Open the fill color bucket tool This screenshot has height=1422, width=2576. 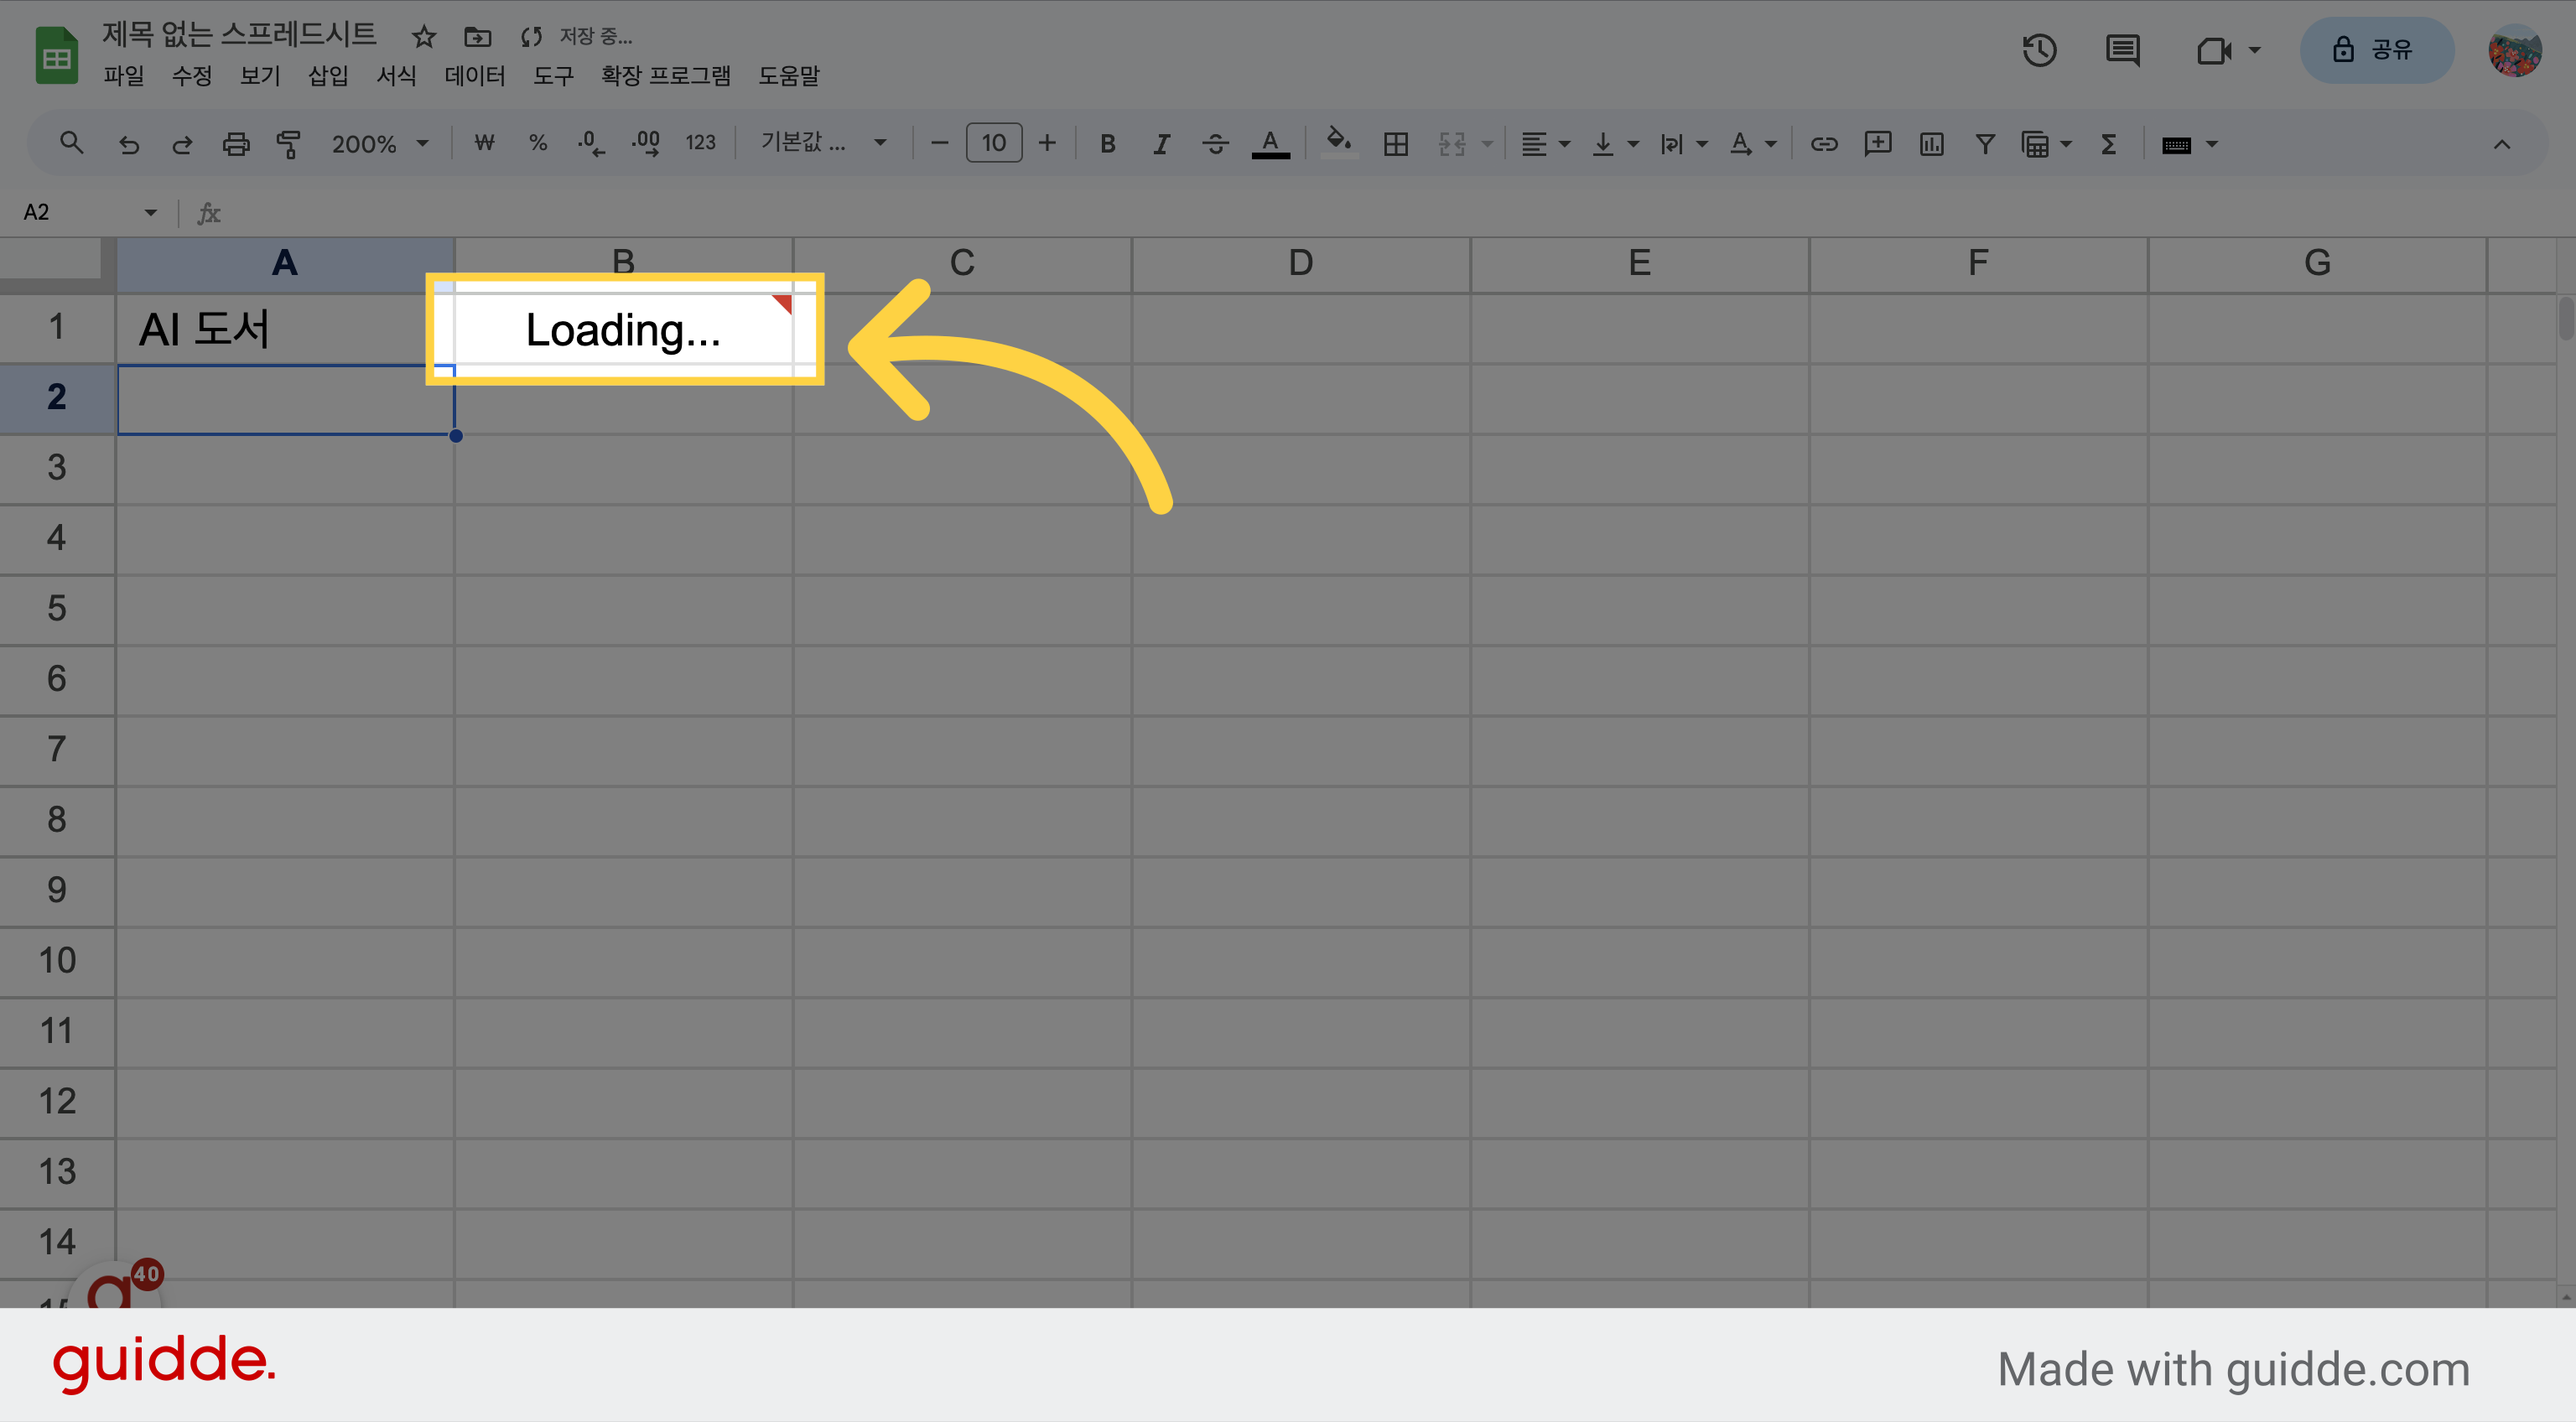point(1338,142)
